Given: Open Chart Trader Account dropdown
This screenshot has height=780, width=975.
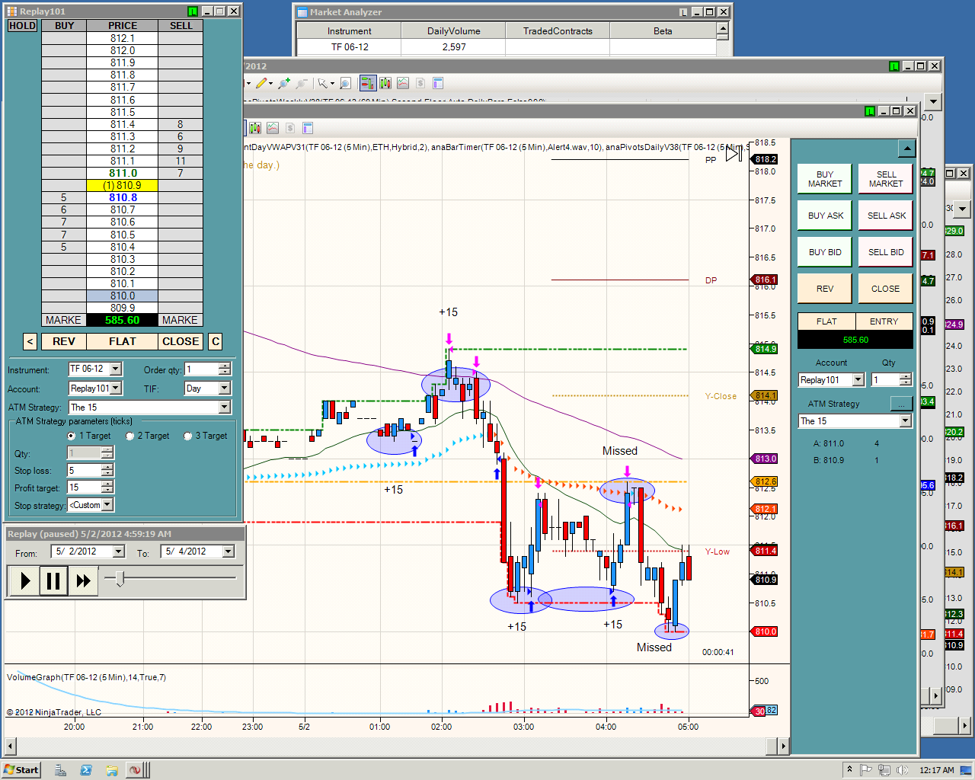Looking at the screenshot, I should [858, 379].
